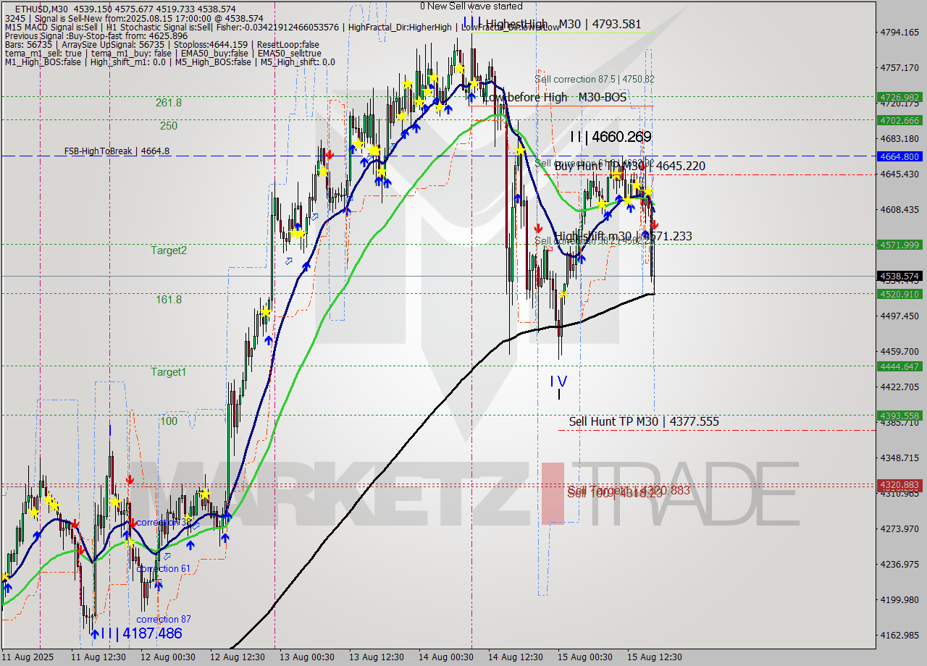The image size is (927, 666).
Task: Select the wave IV marker under the chart low
Action: pyautogui.click(x=558, y=382)
